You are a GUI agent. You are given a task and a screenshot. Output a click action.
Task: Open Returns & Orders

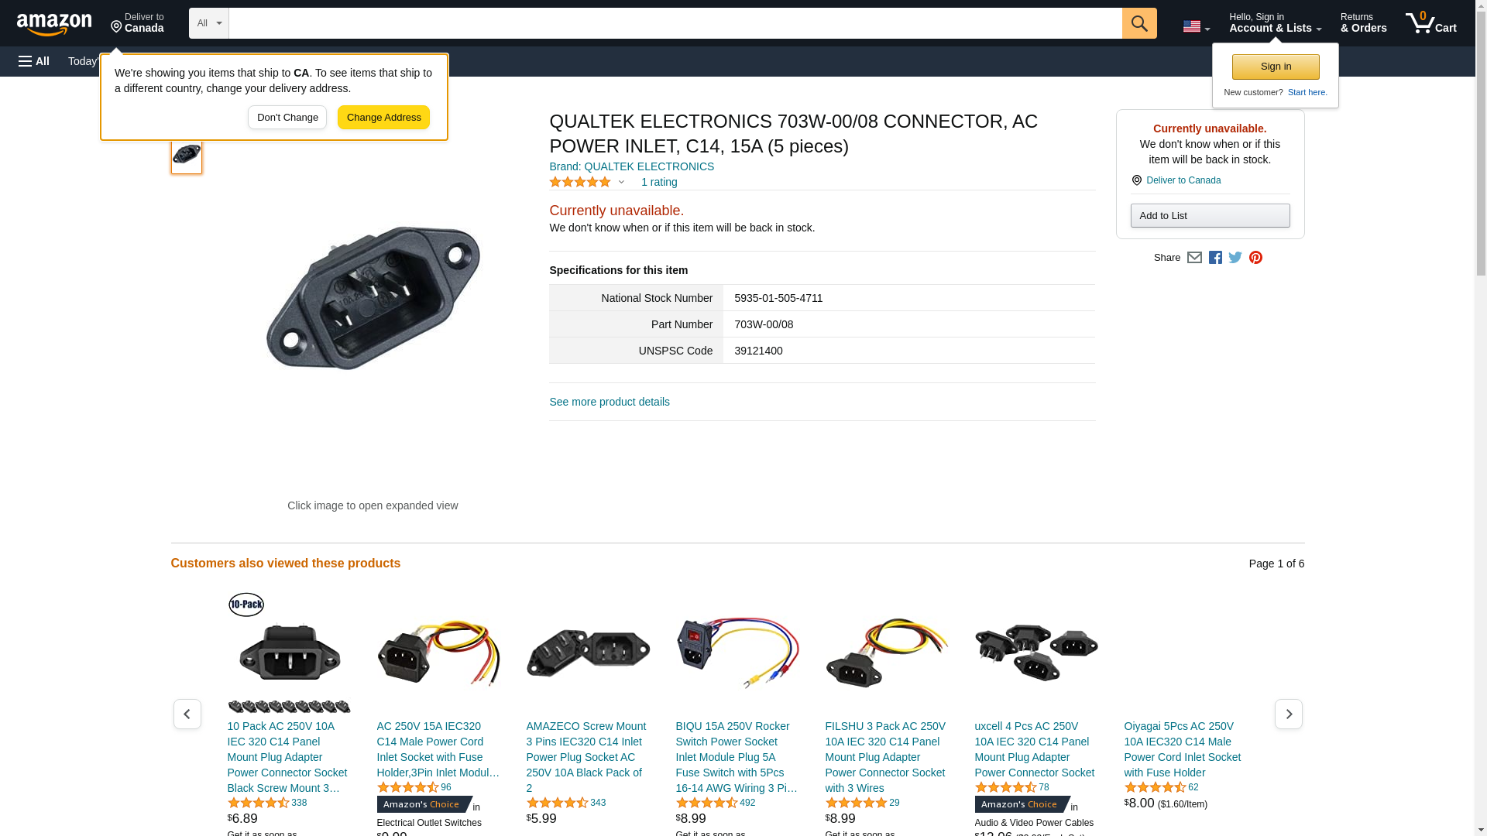[1363, 23]
